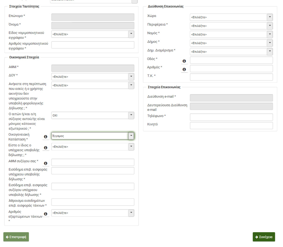This screenshot has height=247, width=283.
Task: Focus the Τ.Κ. postal code field
Action: tap(231, 77)
